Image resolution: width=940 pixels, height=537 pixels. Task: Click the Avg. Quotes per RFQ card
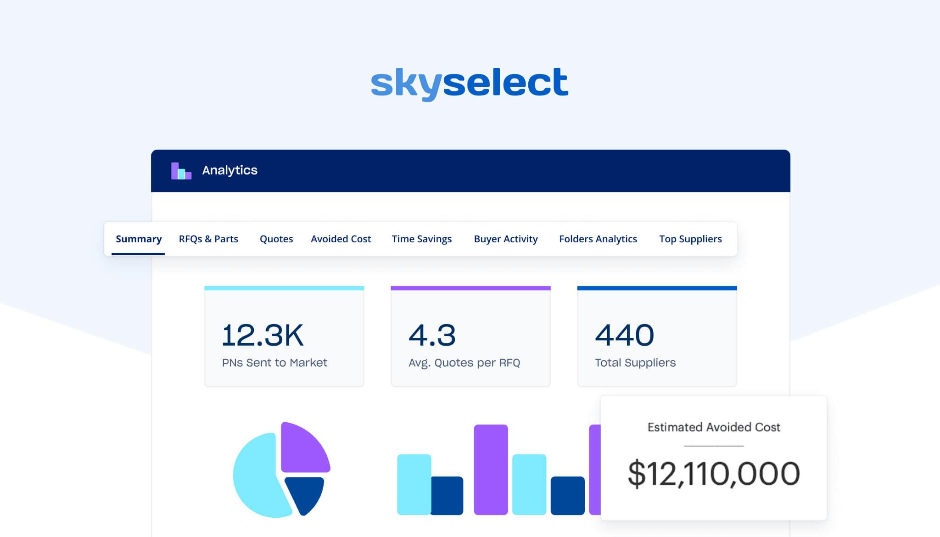point(470,337)
